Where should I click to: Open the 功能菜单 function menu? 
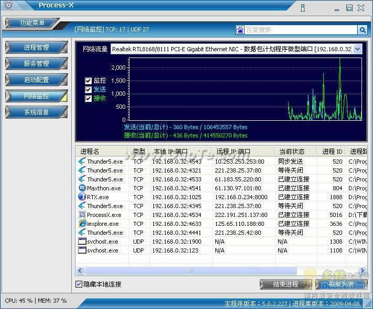[32, 23]
